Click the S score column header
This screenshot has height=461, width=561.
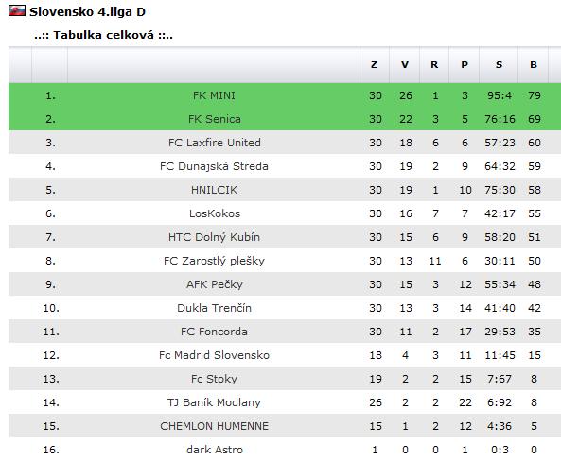tap(499, 64)
